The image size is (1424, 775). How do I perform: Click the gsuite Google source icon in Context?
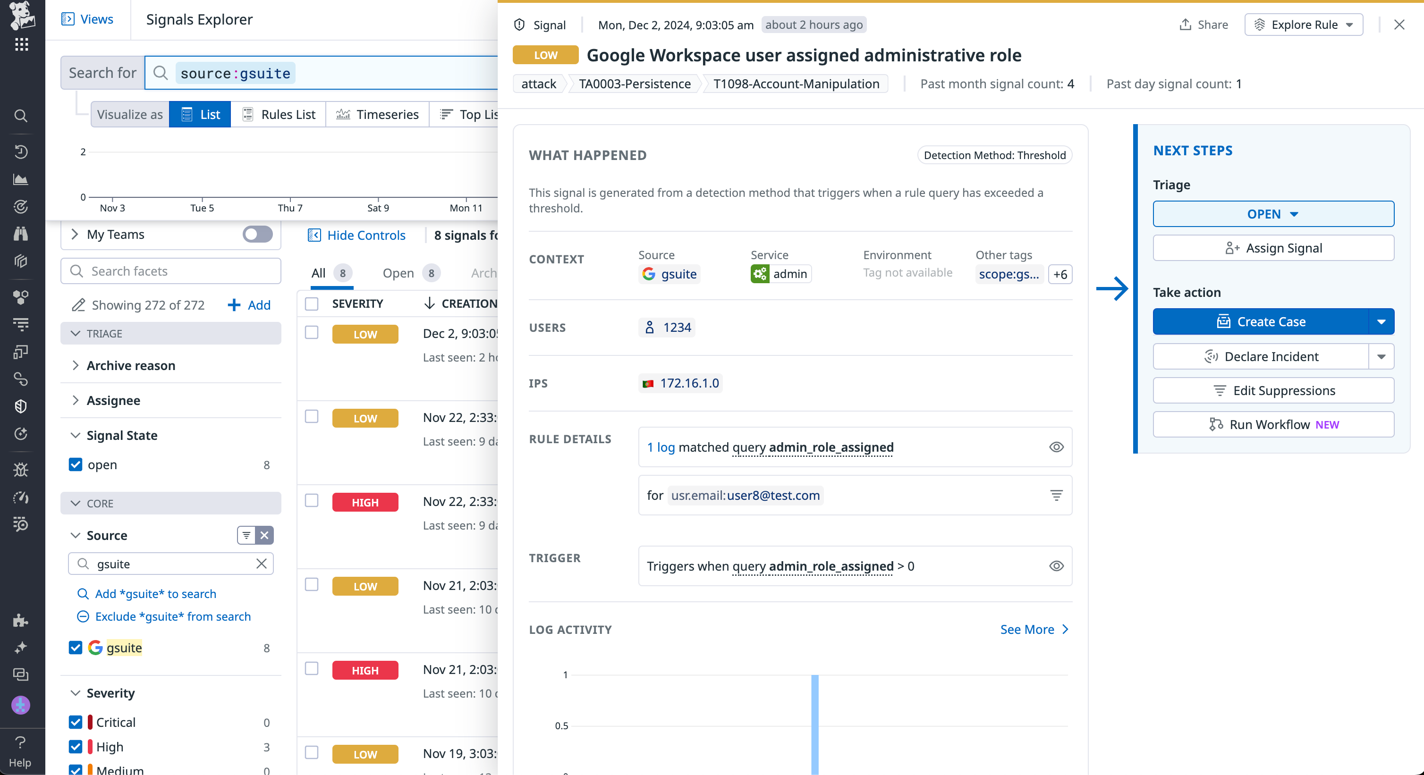pyautogui.click(x=648, y=274)
